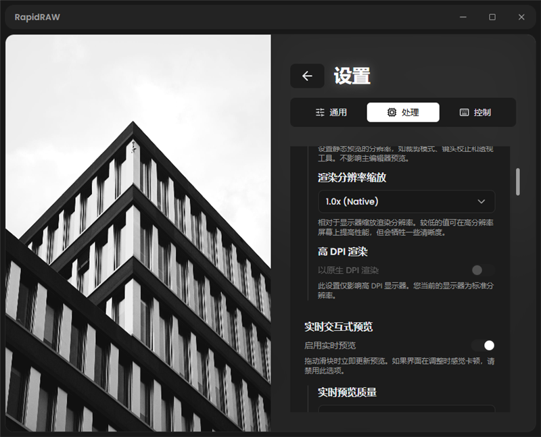Open the 1.0x (Native) dropdown
Image resolution: width=541 pixels, height=437 pixels.
[x=406, y=201]
